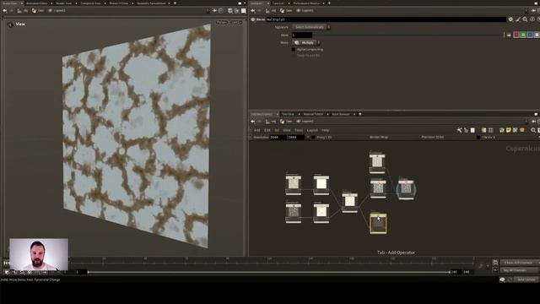Click the network editor list view icon
540x304 pixels.
point(483,130)
